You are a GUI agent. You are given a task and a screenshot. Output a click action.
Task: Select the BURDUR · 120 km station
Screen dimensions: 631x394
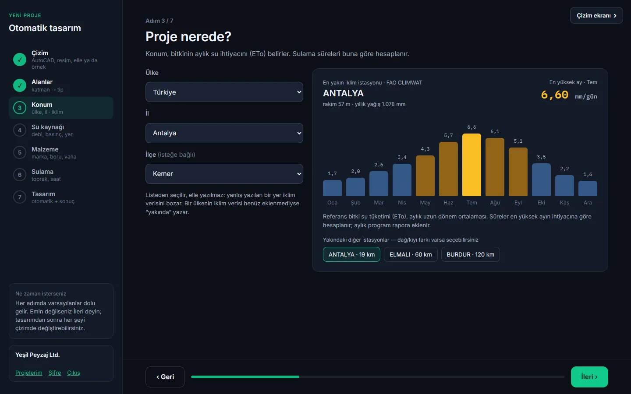click(471, 254)
